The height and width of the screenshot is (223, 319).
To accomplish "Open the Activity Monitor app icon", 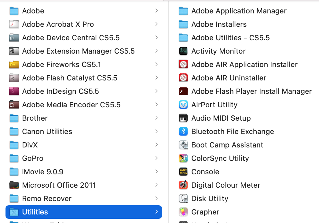I will pos(183,51).
